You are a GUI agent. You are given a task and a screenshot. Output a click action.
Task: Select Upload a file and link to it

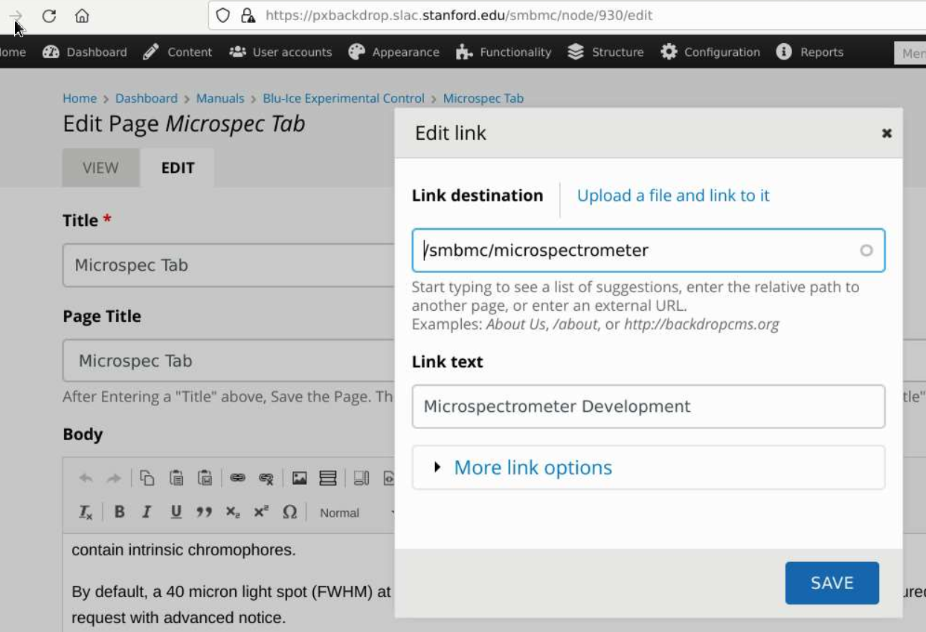pyautogui.click(x=672, y=196)
